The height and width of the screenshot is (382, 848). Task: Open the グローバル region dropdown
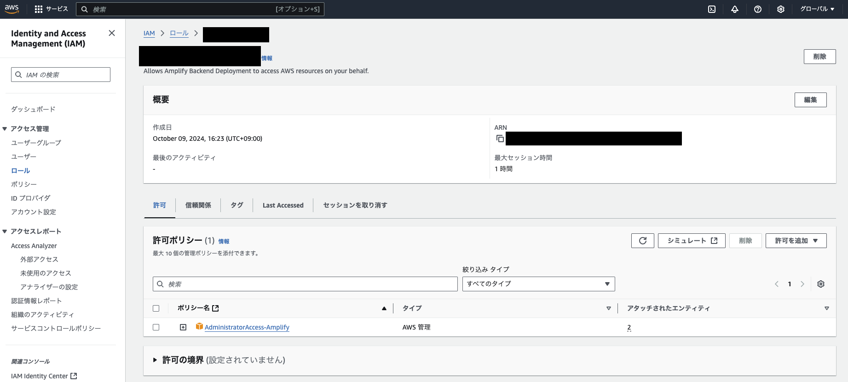(x=817, y=9)
